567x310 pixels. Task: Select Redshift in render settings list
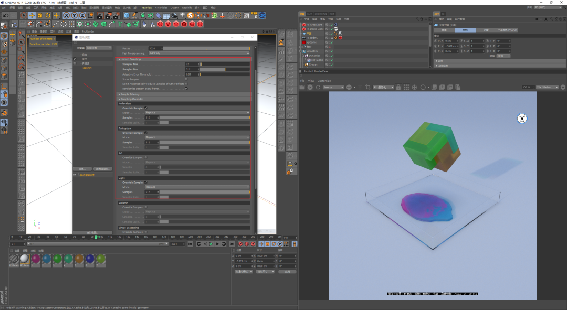tap(87, 68)
